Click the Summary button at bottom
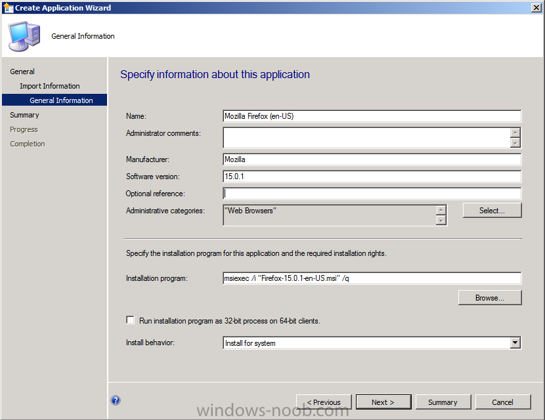Image resolution: width=545 pixels, height=420 pixels. click(443, 402)
